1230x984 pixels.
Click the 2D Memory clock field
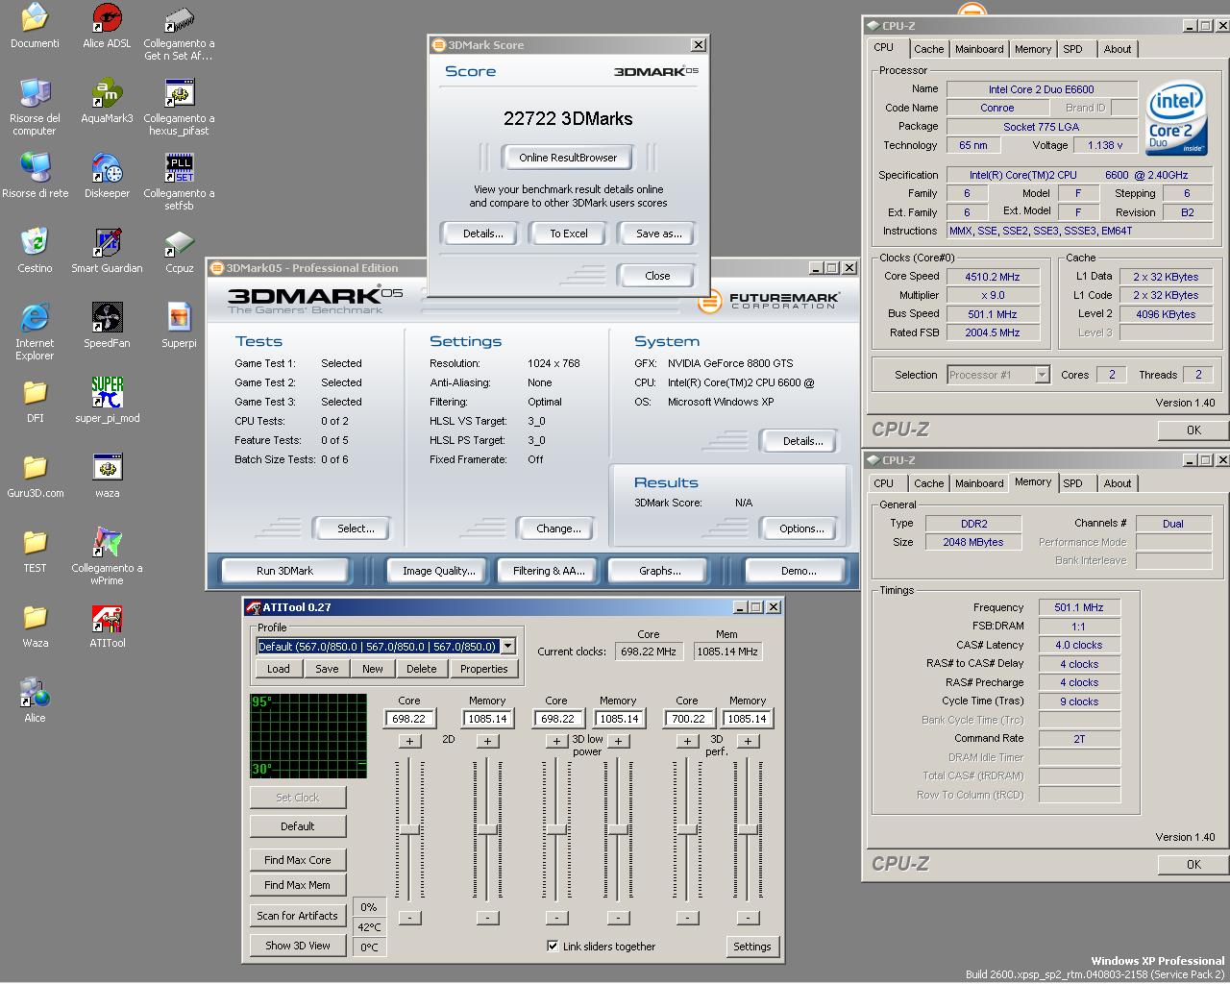487,719
